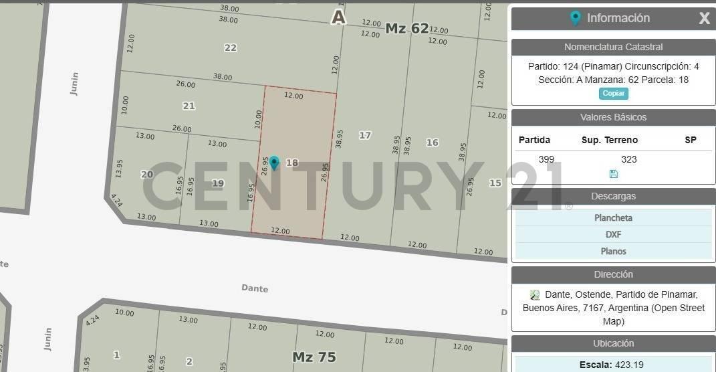
Task: Select the Nomenclatura Catastral section header
Action: 613,47
